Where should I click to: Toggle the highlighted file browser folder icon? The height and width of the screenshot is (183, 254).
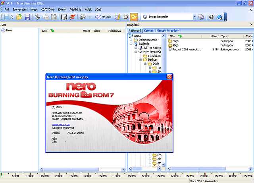pyautogui.click(x=134, y=17)
